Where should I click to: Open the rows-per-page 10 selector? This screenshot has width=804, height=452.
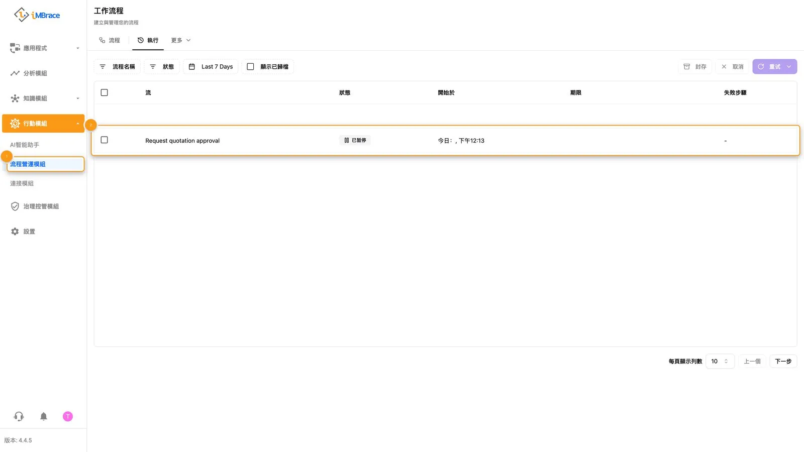(x=720, y=362)
